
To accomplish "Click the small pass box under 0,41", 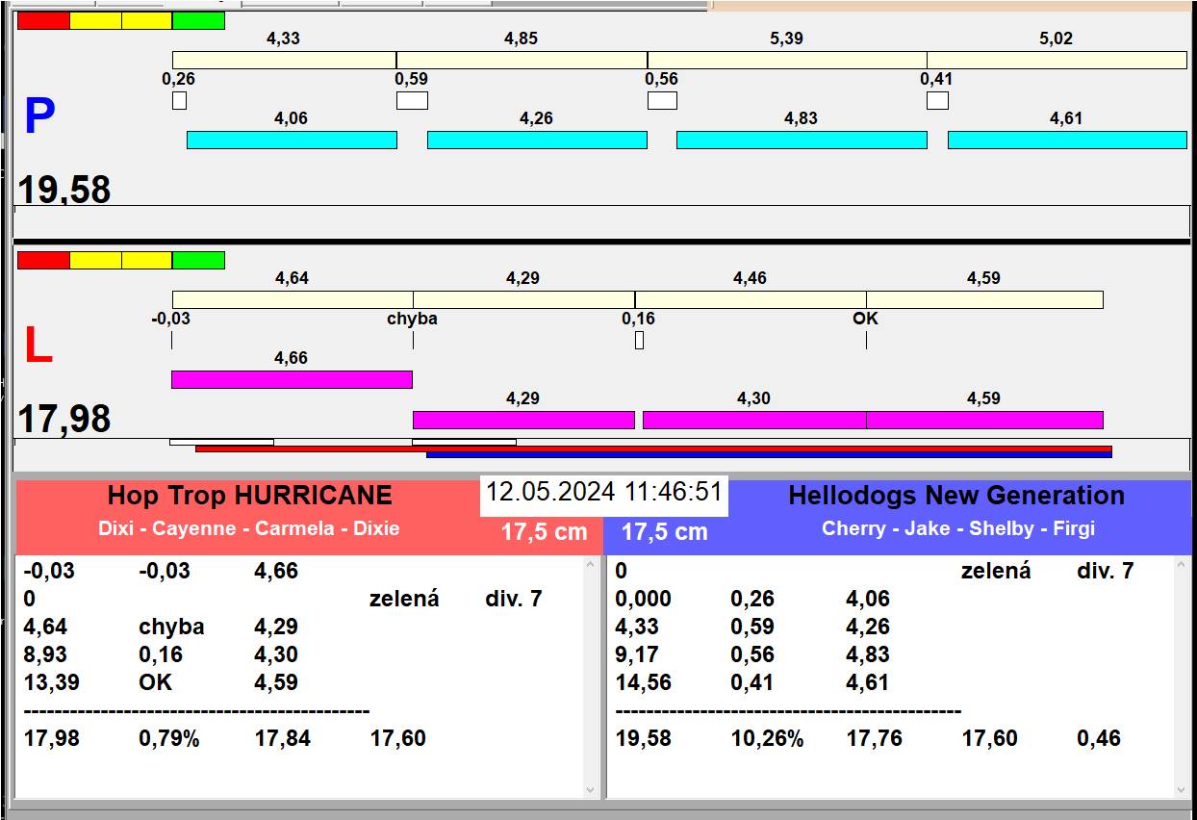I will 937,100.
